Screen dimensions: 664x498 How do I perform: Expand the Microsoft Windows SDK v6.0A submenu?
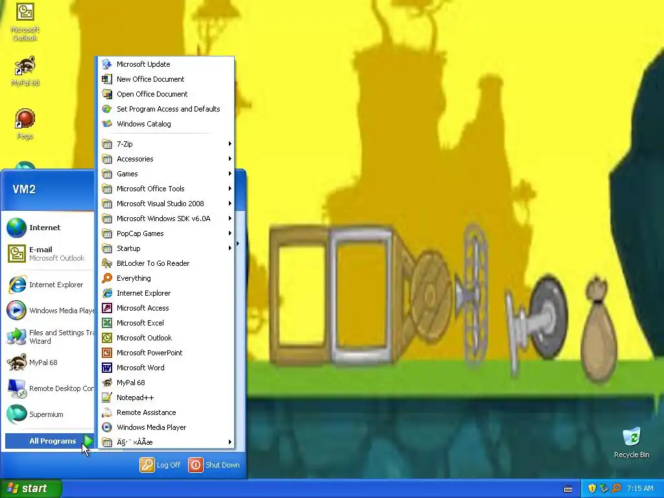166,219
